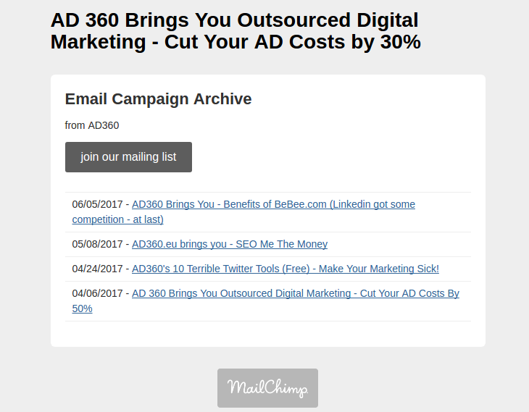This screenshot has width=529, height=412.
Task: Open the 10 Terrible Twitter Tools link
Action: [x=286, y=269]
